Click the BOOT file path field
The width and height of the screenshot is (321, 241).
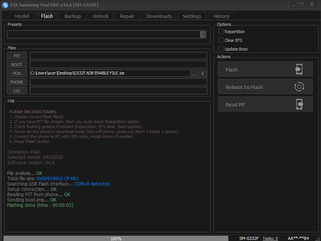[x=118, y=64]
